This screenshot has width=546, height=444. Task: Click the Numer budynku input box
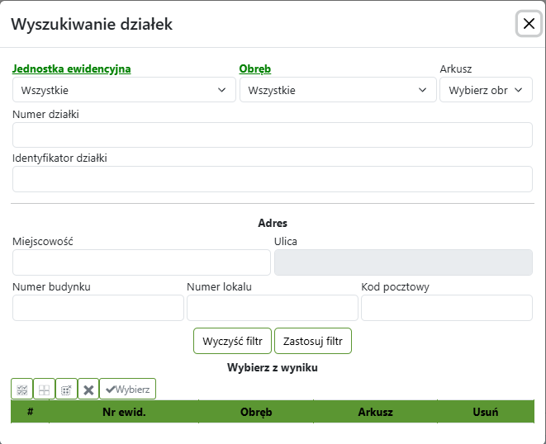(98, 308)
